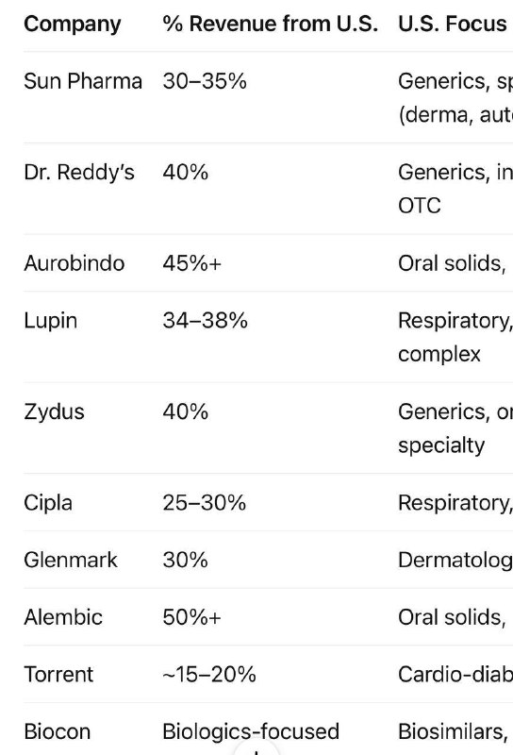Click the Sun Pharma company name
The image size is (513, 755).
pos(83,81)
